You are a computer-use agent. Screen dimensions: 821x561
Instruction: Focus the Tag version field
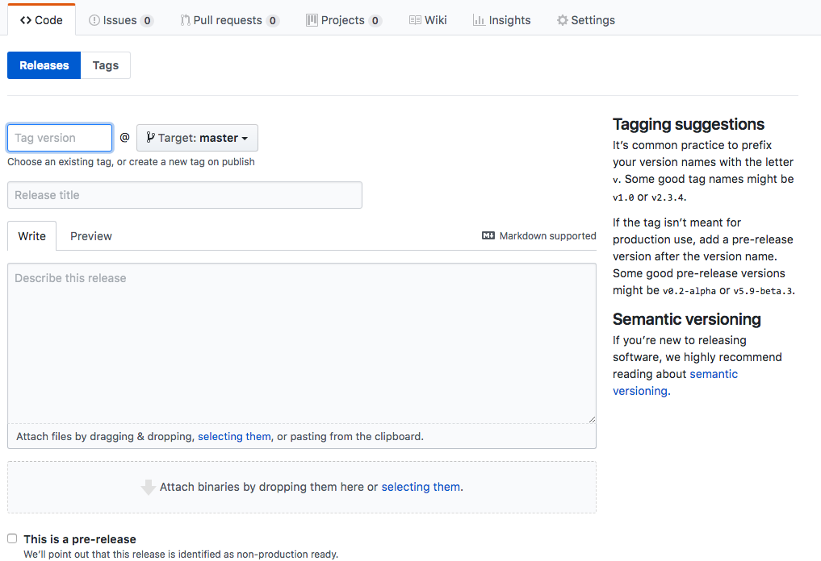pyautogui.click(x=60, y=138)
